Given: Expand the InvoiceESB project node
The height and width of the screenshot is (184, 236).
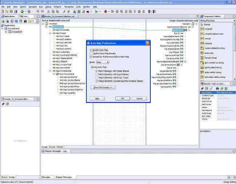Looking at the screenshot, I should (6, 32).
